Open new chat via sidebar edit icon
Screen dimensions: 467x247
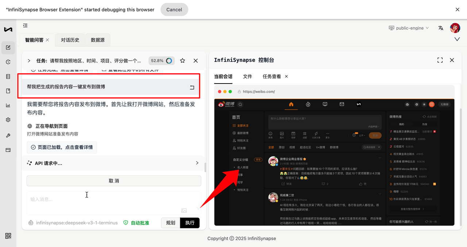[x=8, y=47]
